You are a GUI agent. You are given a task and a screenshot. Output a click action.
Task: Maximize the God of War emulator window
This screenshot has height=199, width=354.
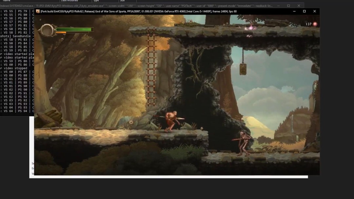coord(304,11)
